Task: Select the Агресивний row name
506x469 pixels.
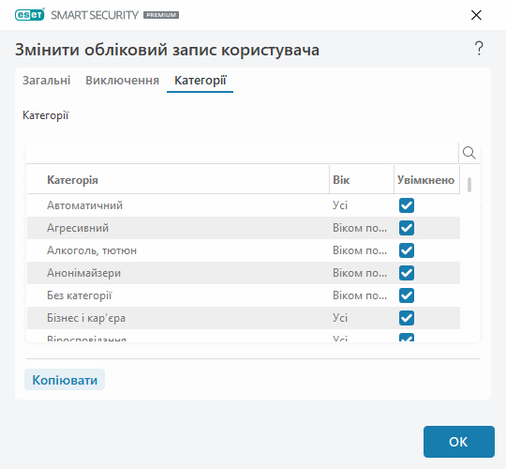Action: [x=78, y=228]
